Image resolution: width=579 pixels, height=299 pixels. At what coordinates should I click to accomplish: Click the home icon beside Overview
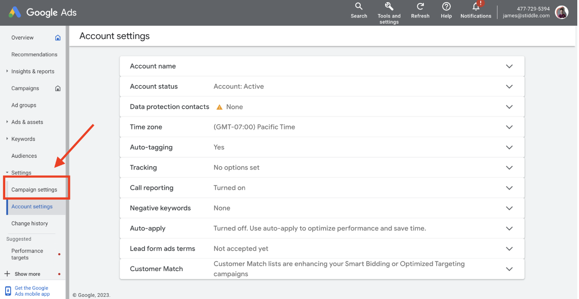[x=58, y=38]
